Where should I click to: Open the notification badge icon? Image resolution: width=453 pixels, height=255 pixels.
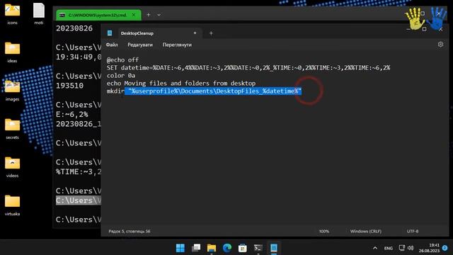pos(445,248)
